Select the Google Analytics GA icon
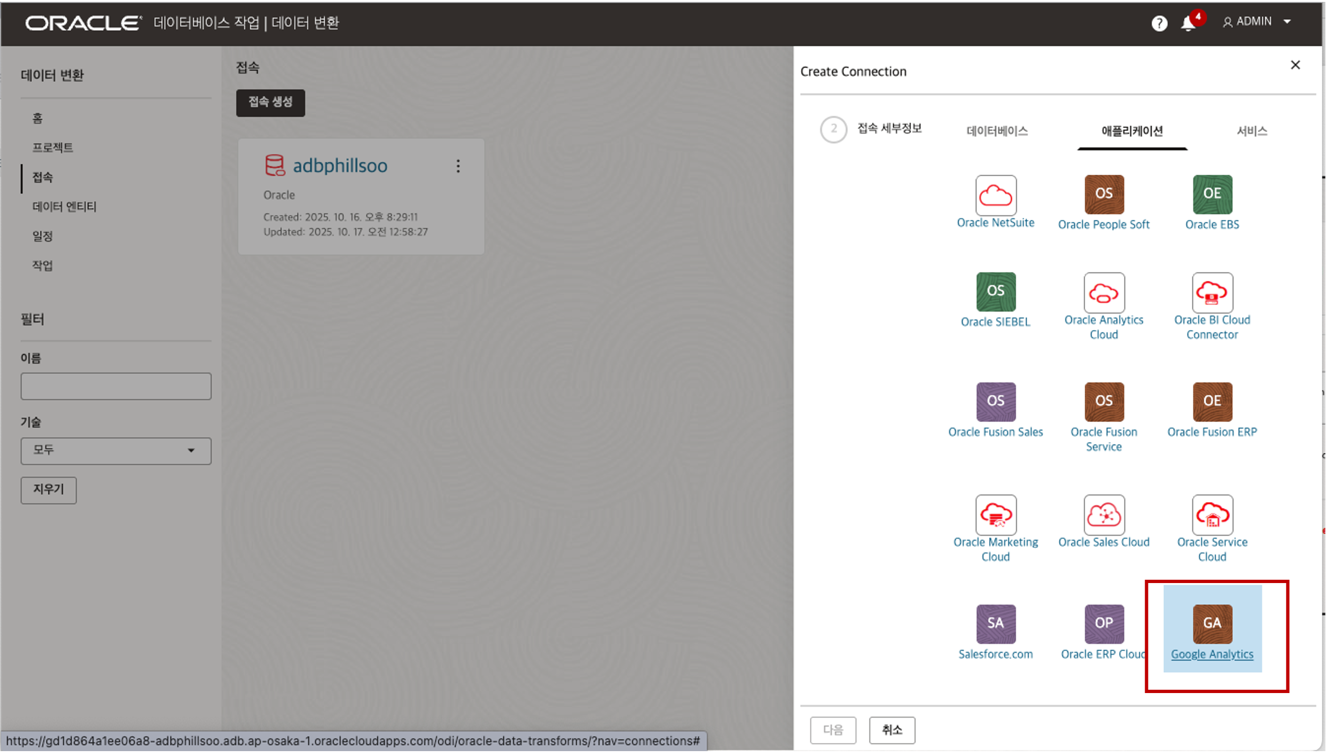The image size is (1327, 753). (1212, 624)
